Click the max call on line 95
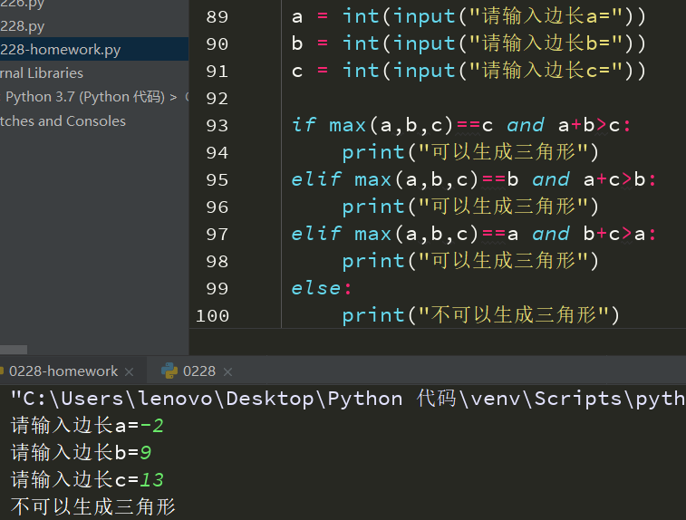This screenshot has width=686, height=520. coord(372,179)
